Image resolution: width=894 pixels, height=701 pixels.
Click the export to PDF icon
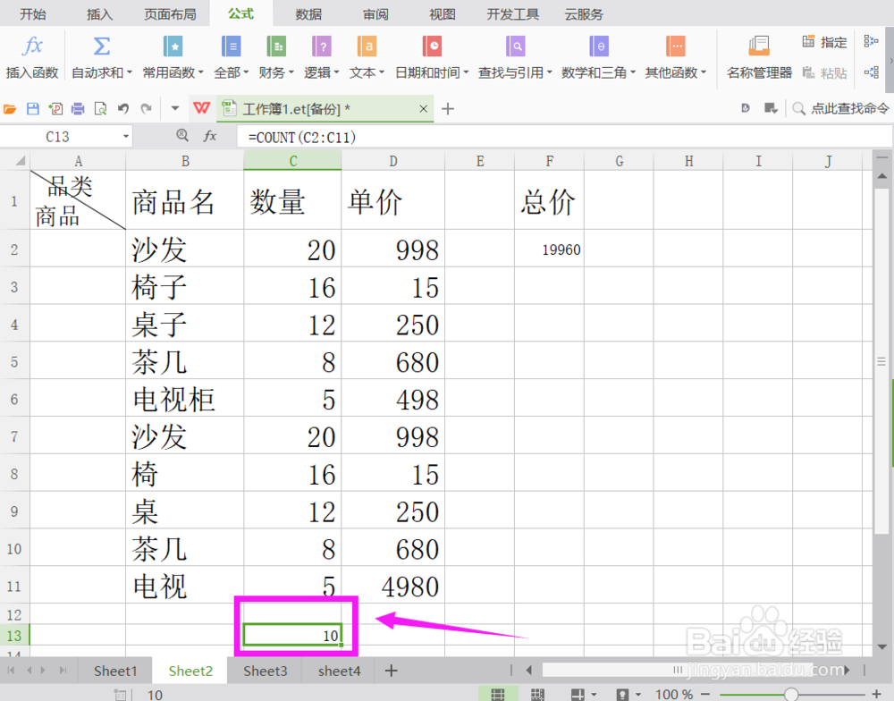tap(55, 108)
